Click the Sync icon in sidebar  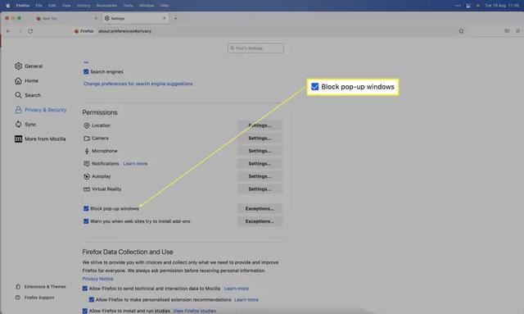coord(18,124)
